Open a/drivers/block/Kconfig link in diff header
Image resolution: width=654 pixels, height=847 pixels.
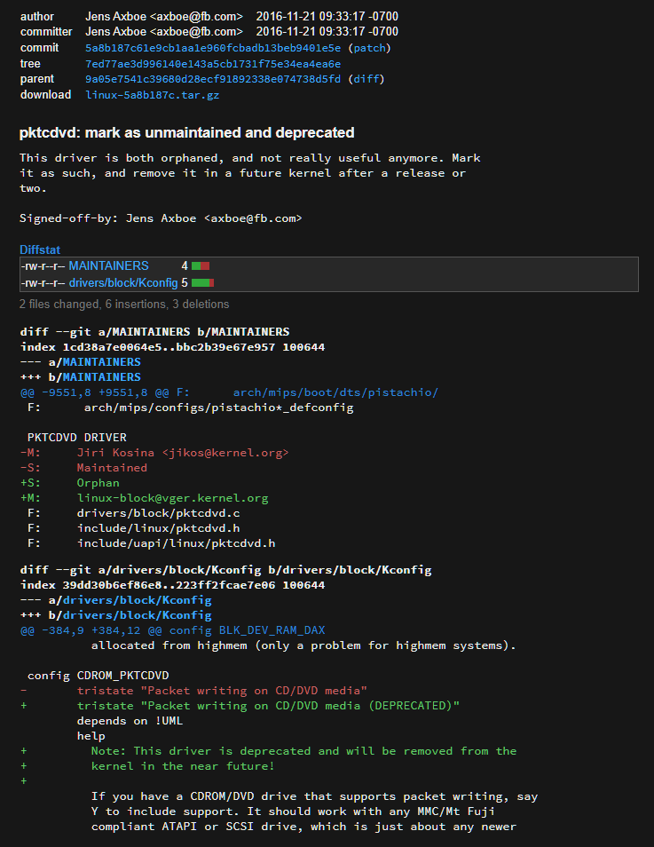point(138,600)
